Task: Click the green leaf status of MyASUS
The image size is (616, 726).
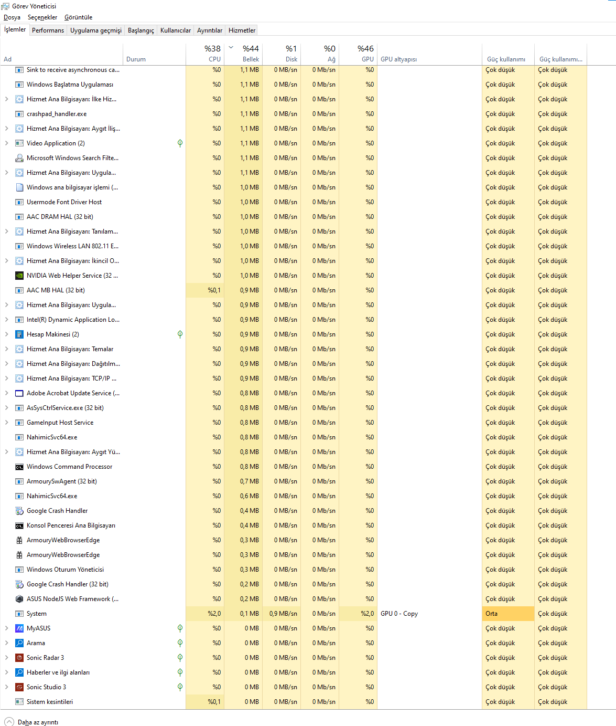Action: click(x=180, y=628)
